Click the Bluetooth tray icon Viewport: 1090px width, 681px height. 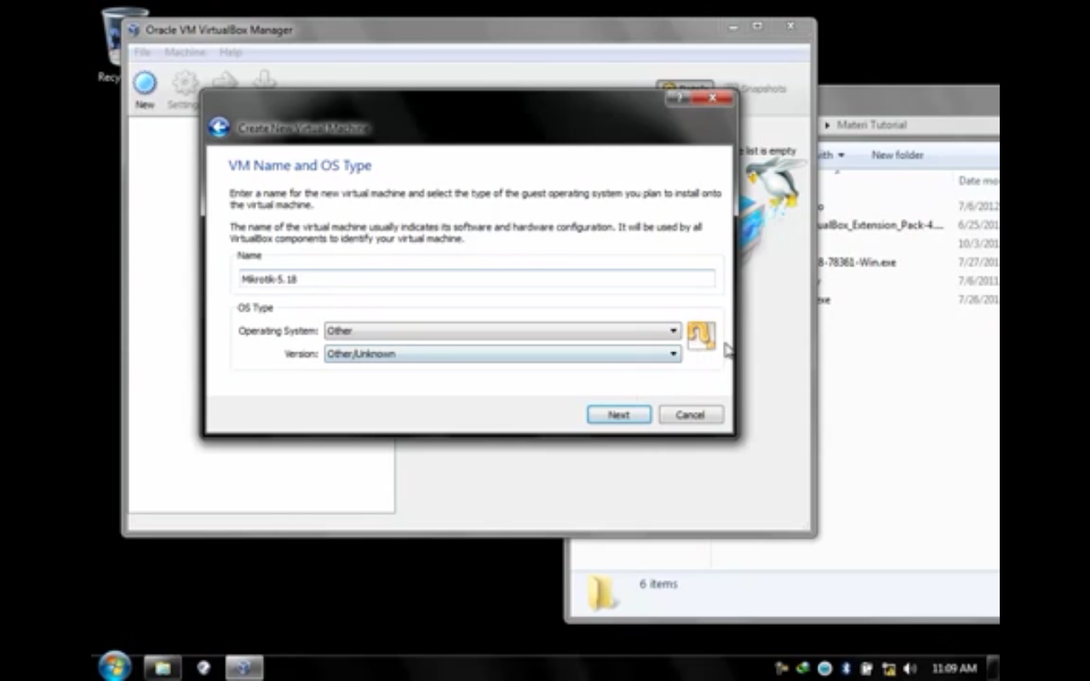846,668
